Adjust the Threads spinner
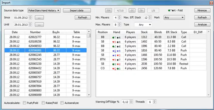 154,102
